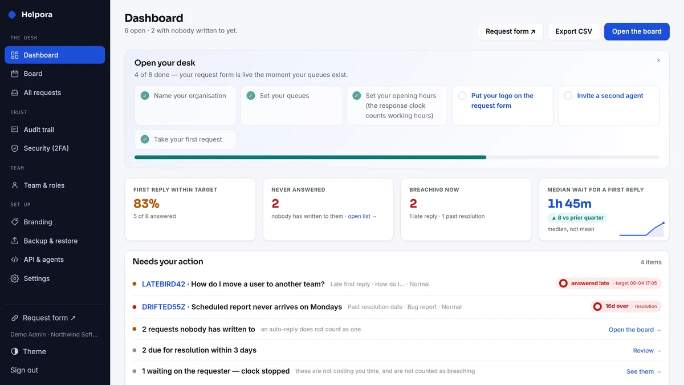Toggle the Name your organisation checkmark

145,96
